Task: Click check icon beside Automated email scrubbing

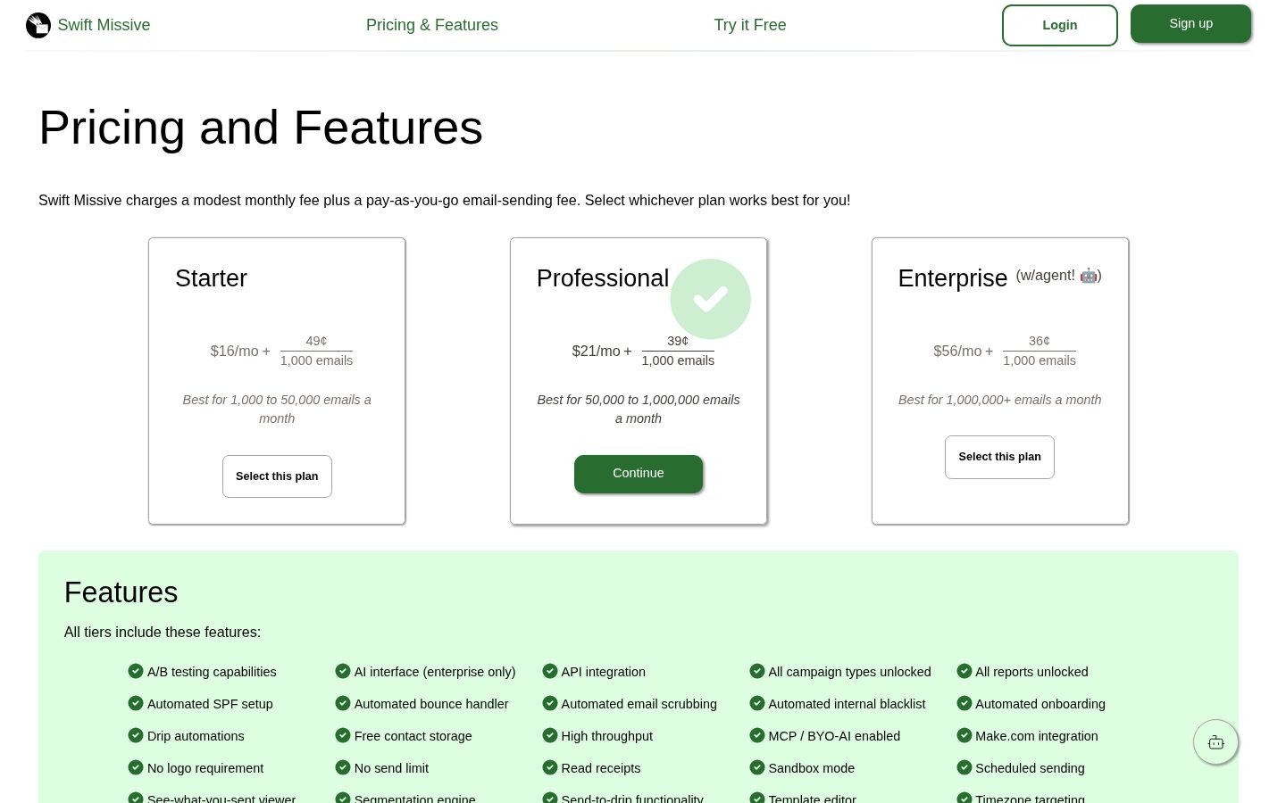Action: [x=550, y=703]
